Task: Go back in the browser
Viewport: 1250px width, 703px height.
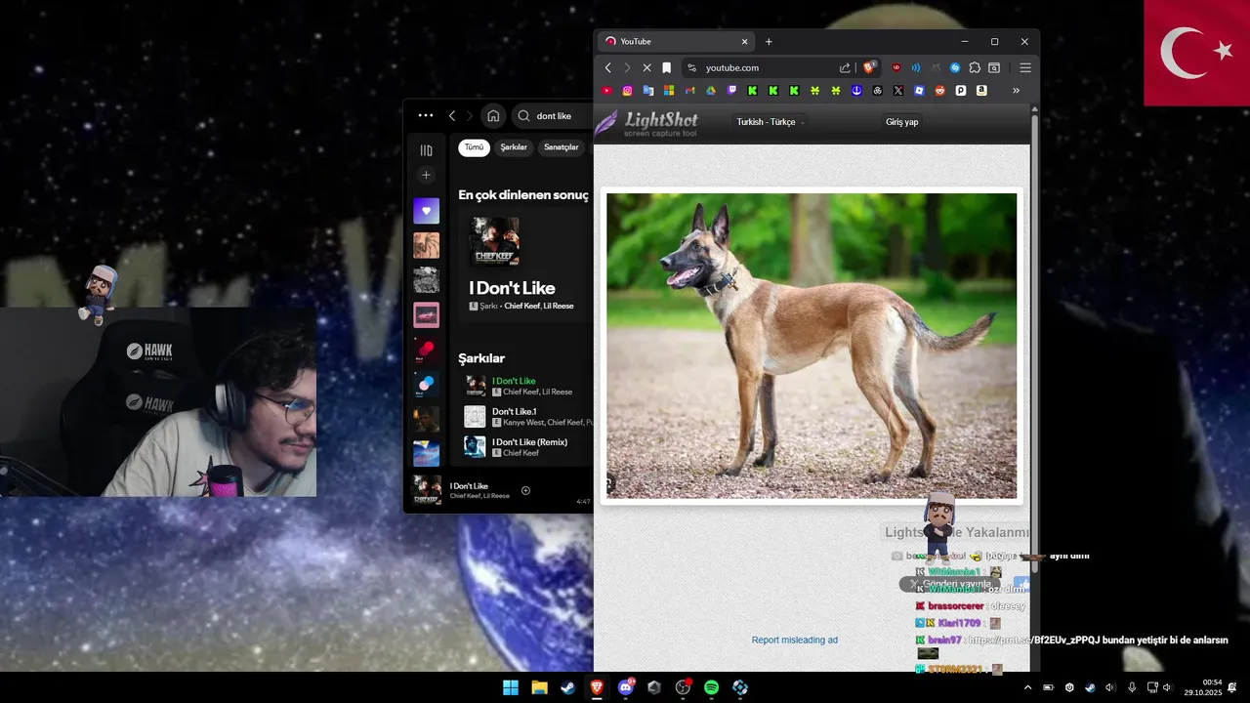Action: click(607, 67)
